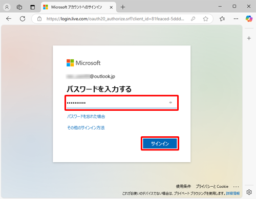Screen dimensions: 256x199
Task: Open the プライバシーと Cookie link
Action: pyautogui.click(x=212, y=186)
